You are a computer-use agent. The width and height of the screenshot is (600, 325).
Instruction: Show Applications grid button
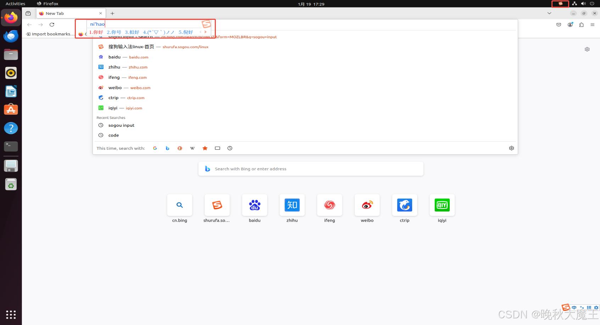[x=11, y=314]
